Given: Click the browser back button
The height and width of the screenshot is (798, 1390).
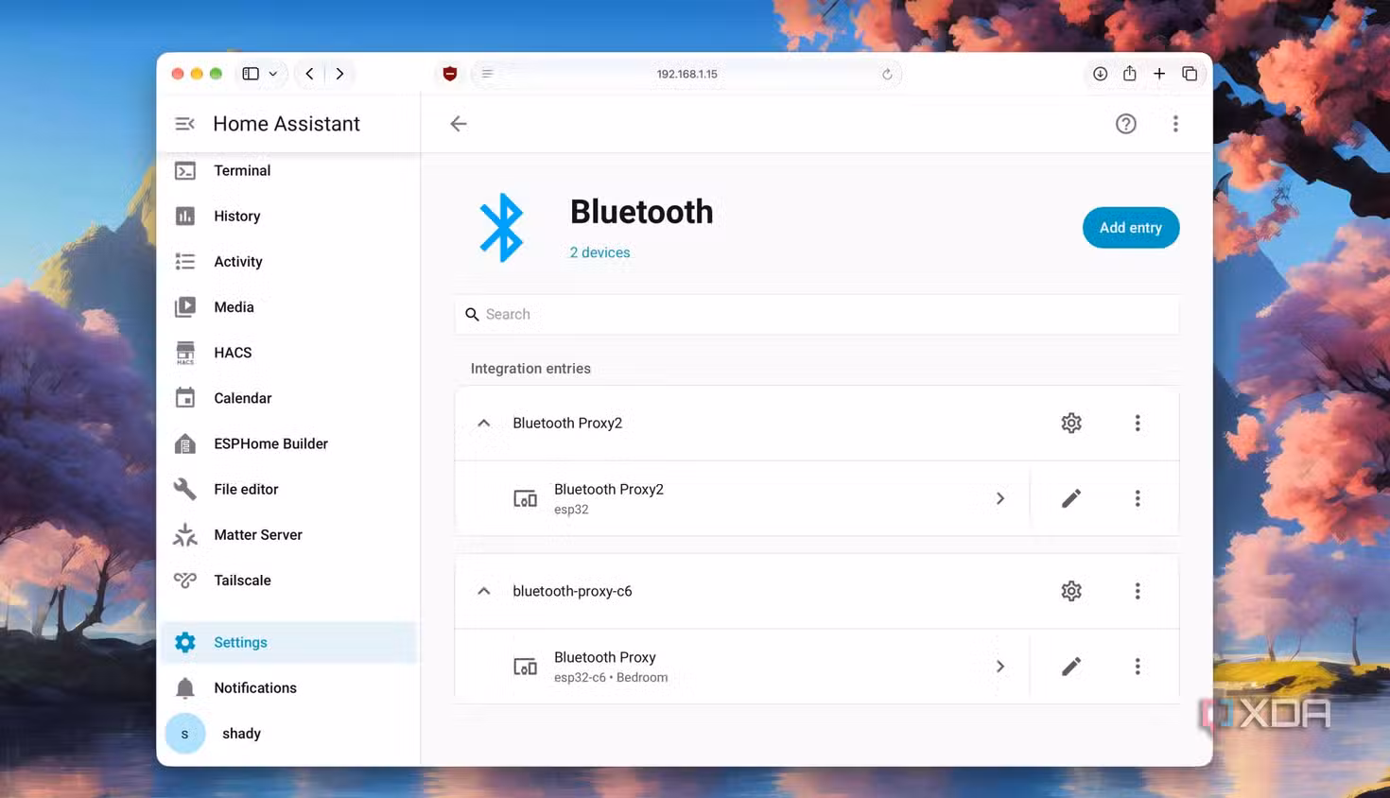Looking at the screenshot, I should tap(309, 74).
